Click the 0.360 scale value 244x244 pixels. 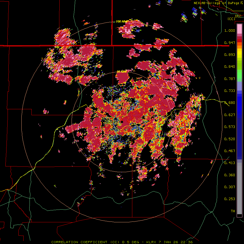230,175
